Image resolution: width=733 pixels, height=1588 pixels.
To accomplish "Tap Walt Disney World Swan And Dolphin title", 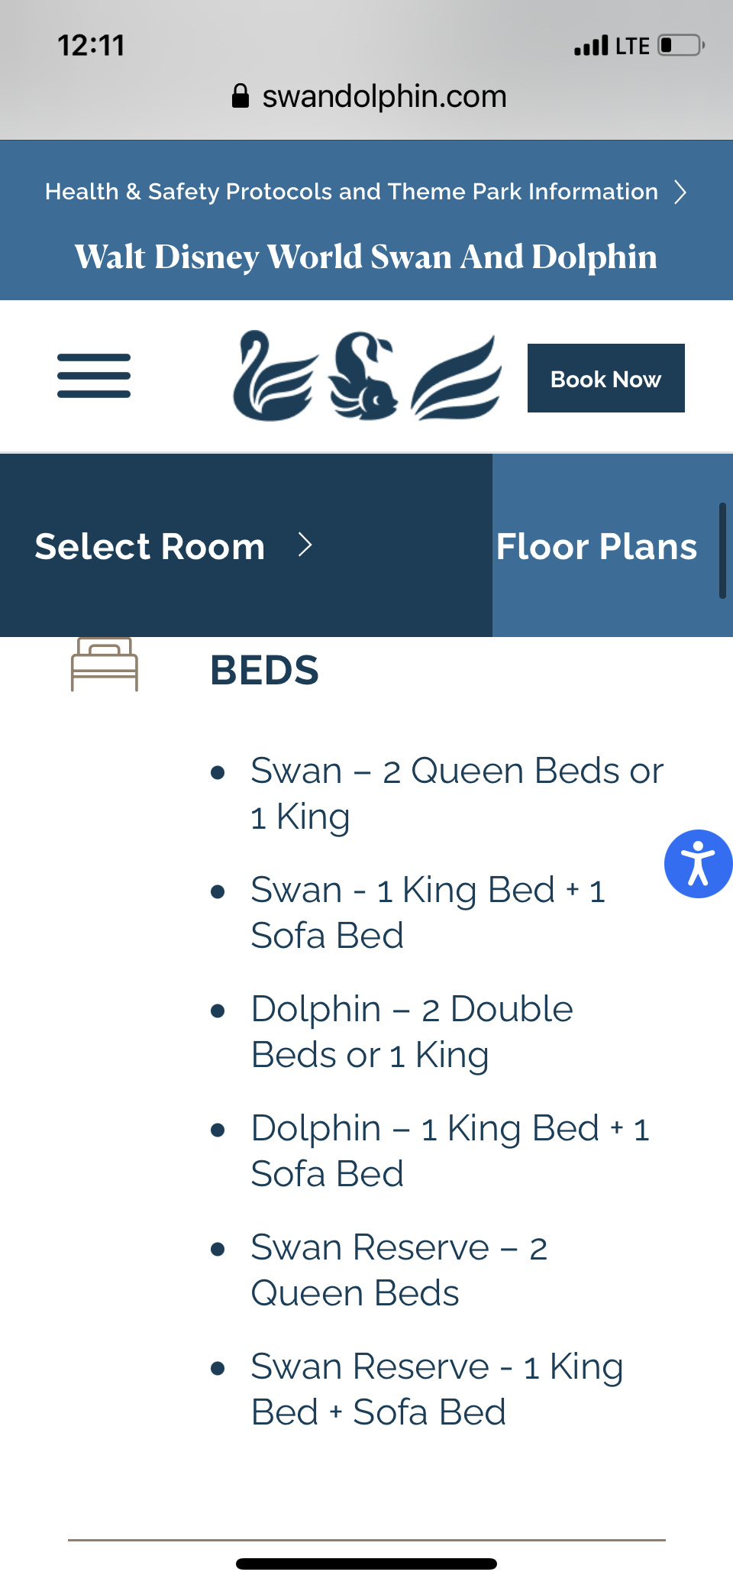I will (x=366, y=257).
